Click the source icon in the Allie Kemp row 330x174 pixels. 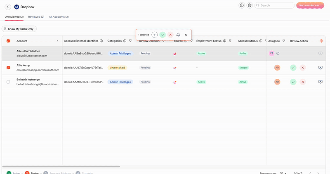coord(174,68)
